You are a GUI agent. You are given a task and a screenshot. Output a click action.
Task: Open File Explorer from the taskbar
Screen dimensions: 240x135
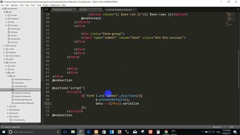click(x=73, y=132)
